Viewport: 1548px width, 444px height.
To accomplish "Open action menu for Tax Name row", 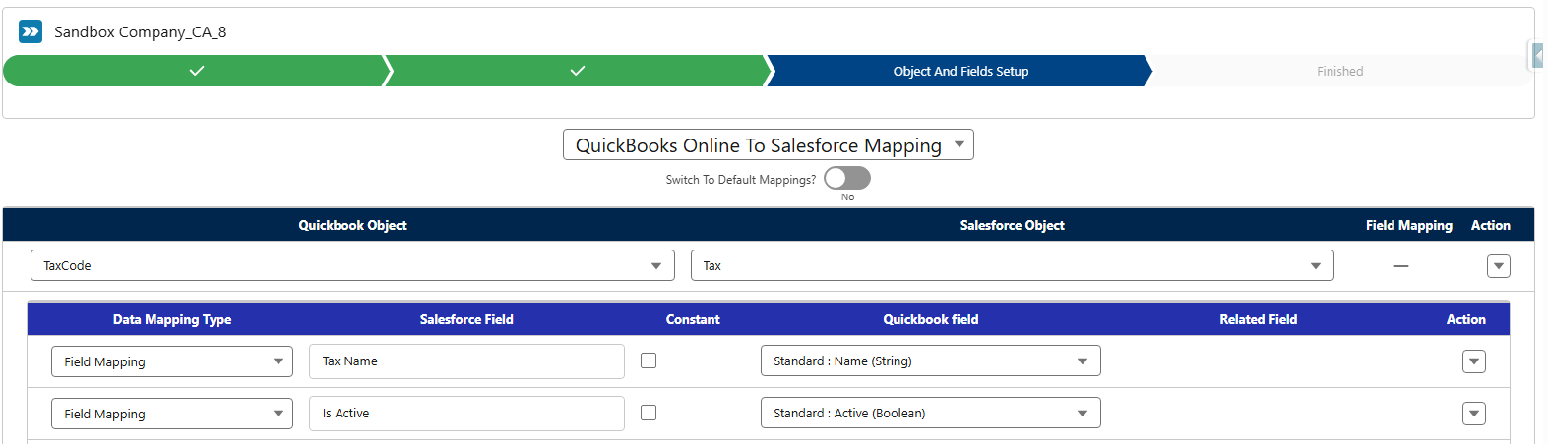I will 1473,361.
